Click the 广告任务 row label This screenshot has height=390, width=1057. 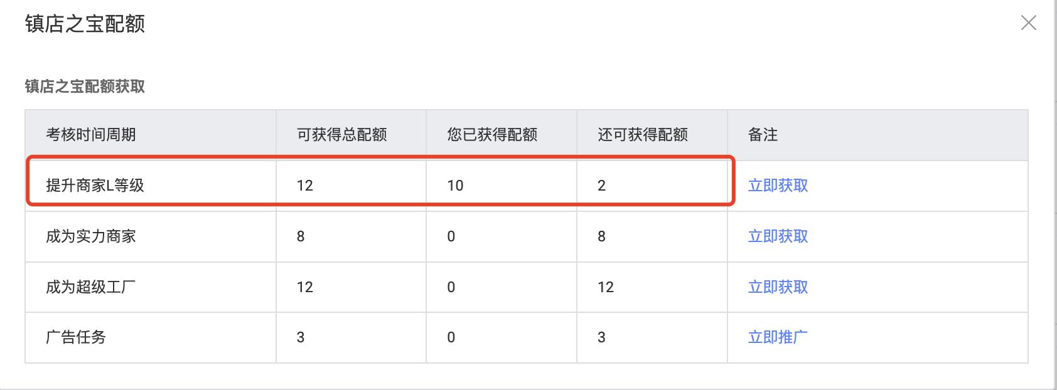[76, 337]
